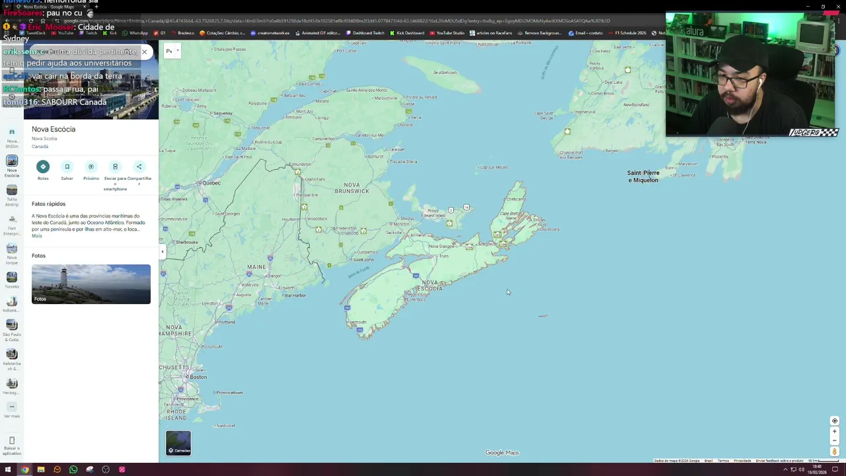
Task: Click Ver mais in sidebar
Action: [12, 410]
